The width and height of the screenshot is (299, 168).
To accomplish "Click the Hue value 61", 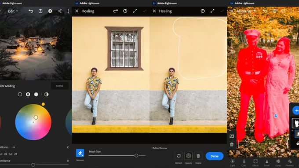I will tap(6, 154).
